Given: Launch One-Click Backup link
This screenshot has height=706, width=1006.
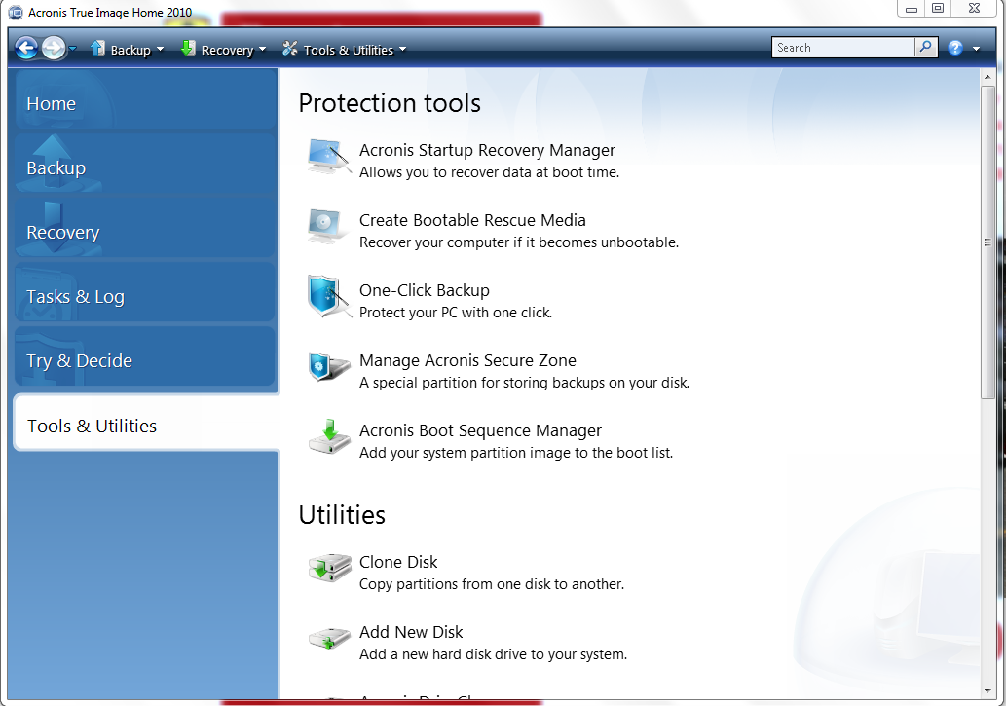Looking at the screenshot, I should pyautogui.click(x=424, y=290).
